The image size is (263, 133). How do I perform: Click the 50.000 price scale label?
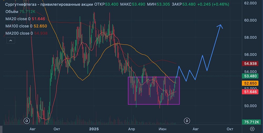250,106
